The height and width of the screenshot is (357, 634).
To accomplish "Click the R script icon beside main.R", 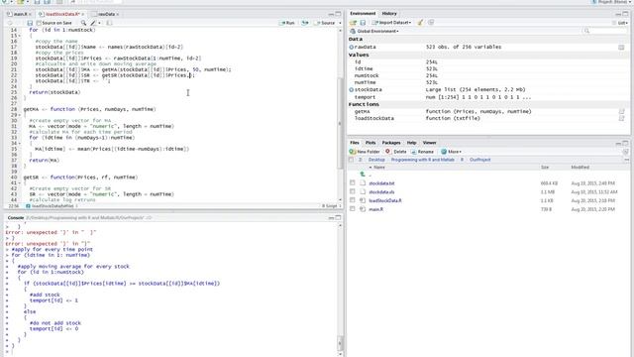I will tap(363, 209).
